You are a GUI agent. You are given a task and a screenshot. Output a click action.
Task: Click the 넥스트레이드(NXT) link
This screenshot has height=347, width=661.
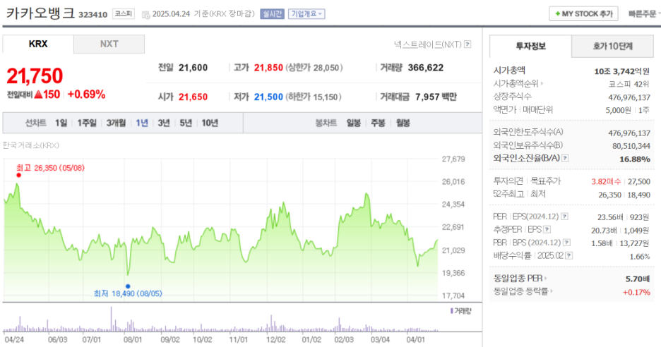pyautogui.click(x=428, y=44)
